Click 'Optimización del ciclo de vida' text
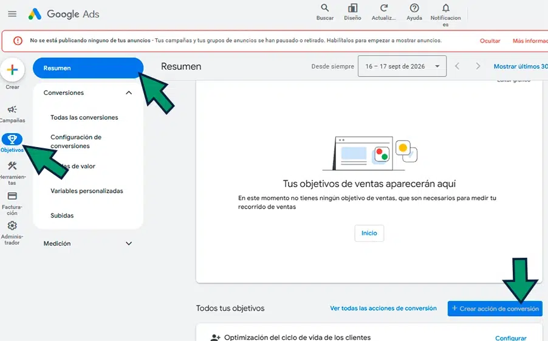The width and height of the screenshot is (548, 341). pos(297,337)
